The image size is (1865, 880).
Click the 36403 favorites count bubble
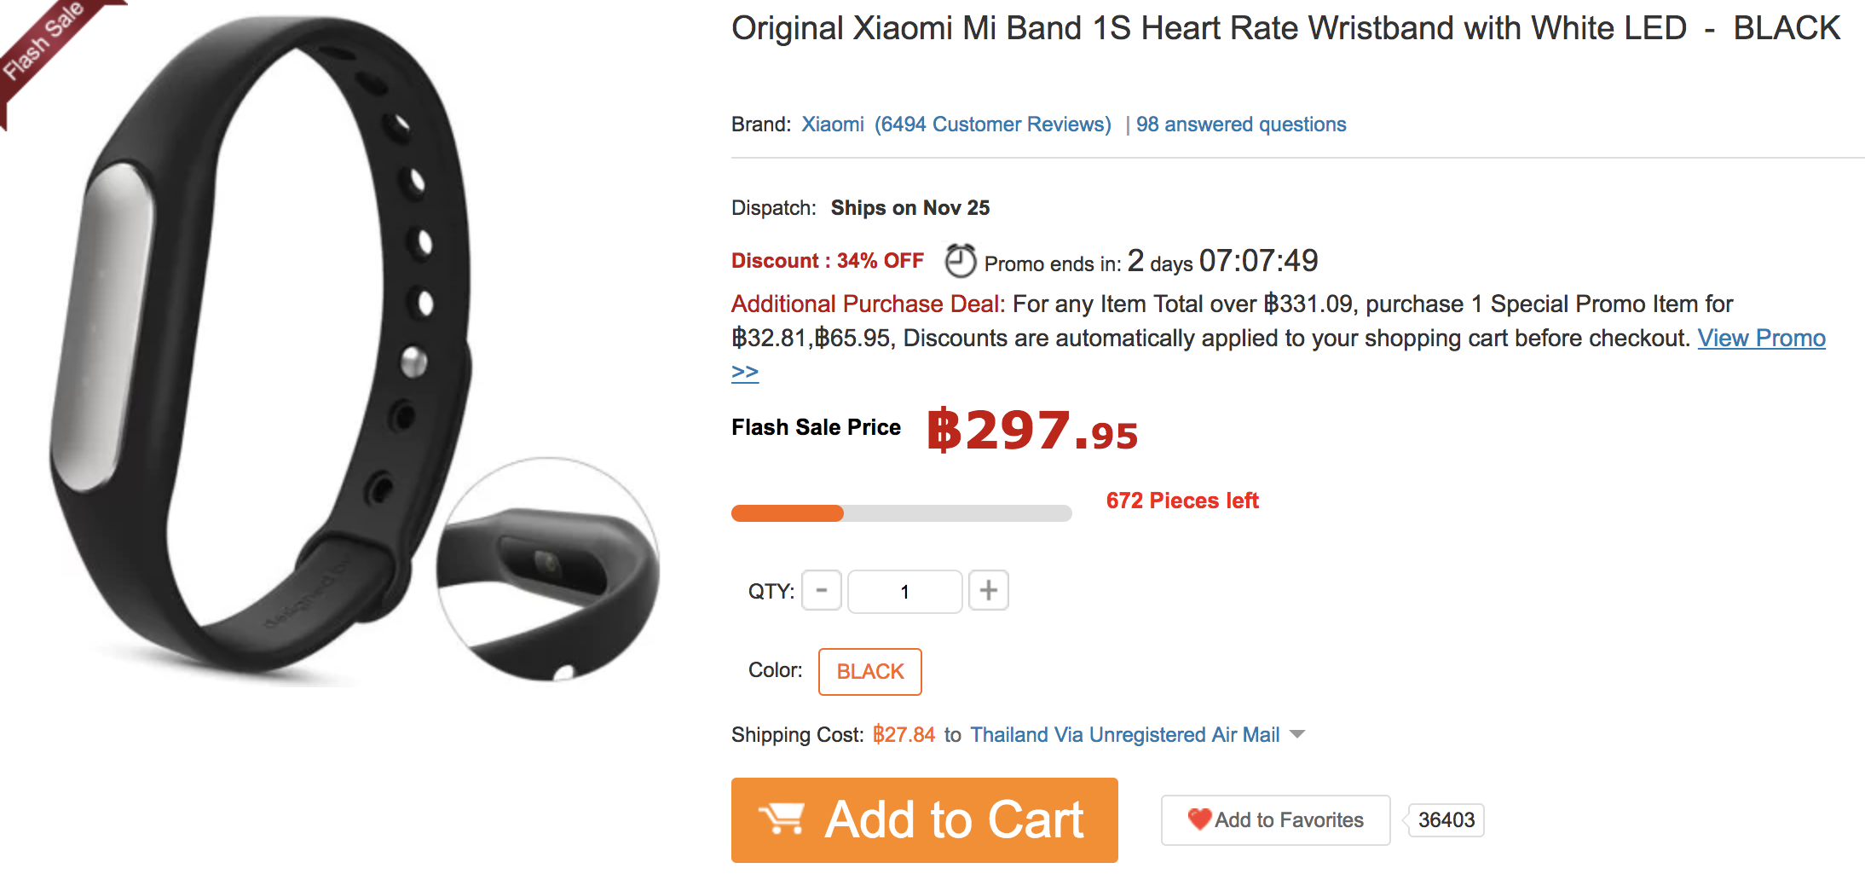[x=1446, y=820]
